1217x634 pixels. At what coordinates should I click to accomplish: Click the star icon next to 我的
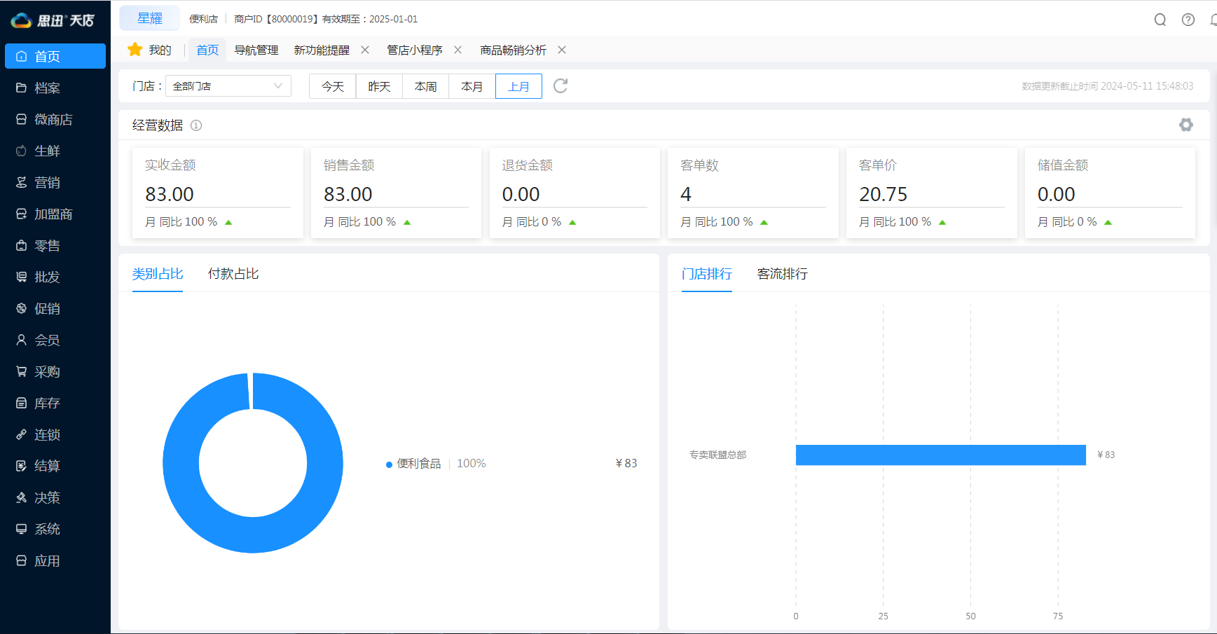(x=135, y=49)
